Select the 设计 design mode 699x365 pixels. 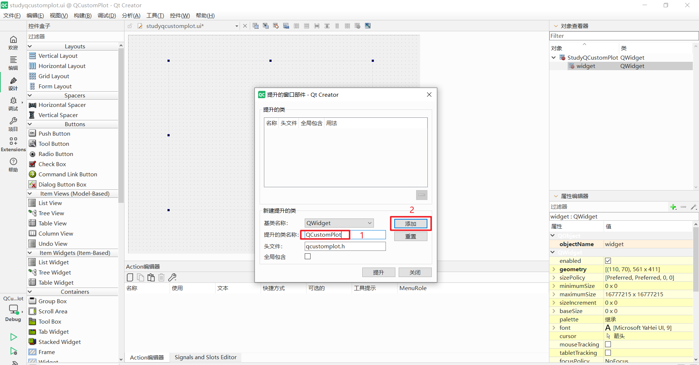pos(13,83)
